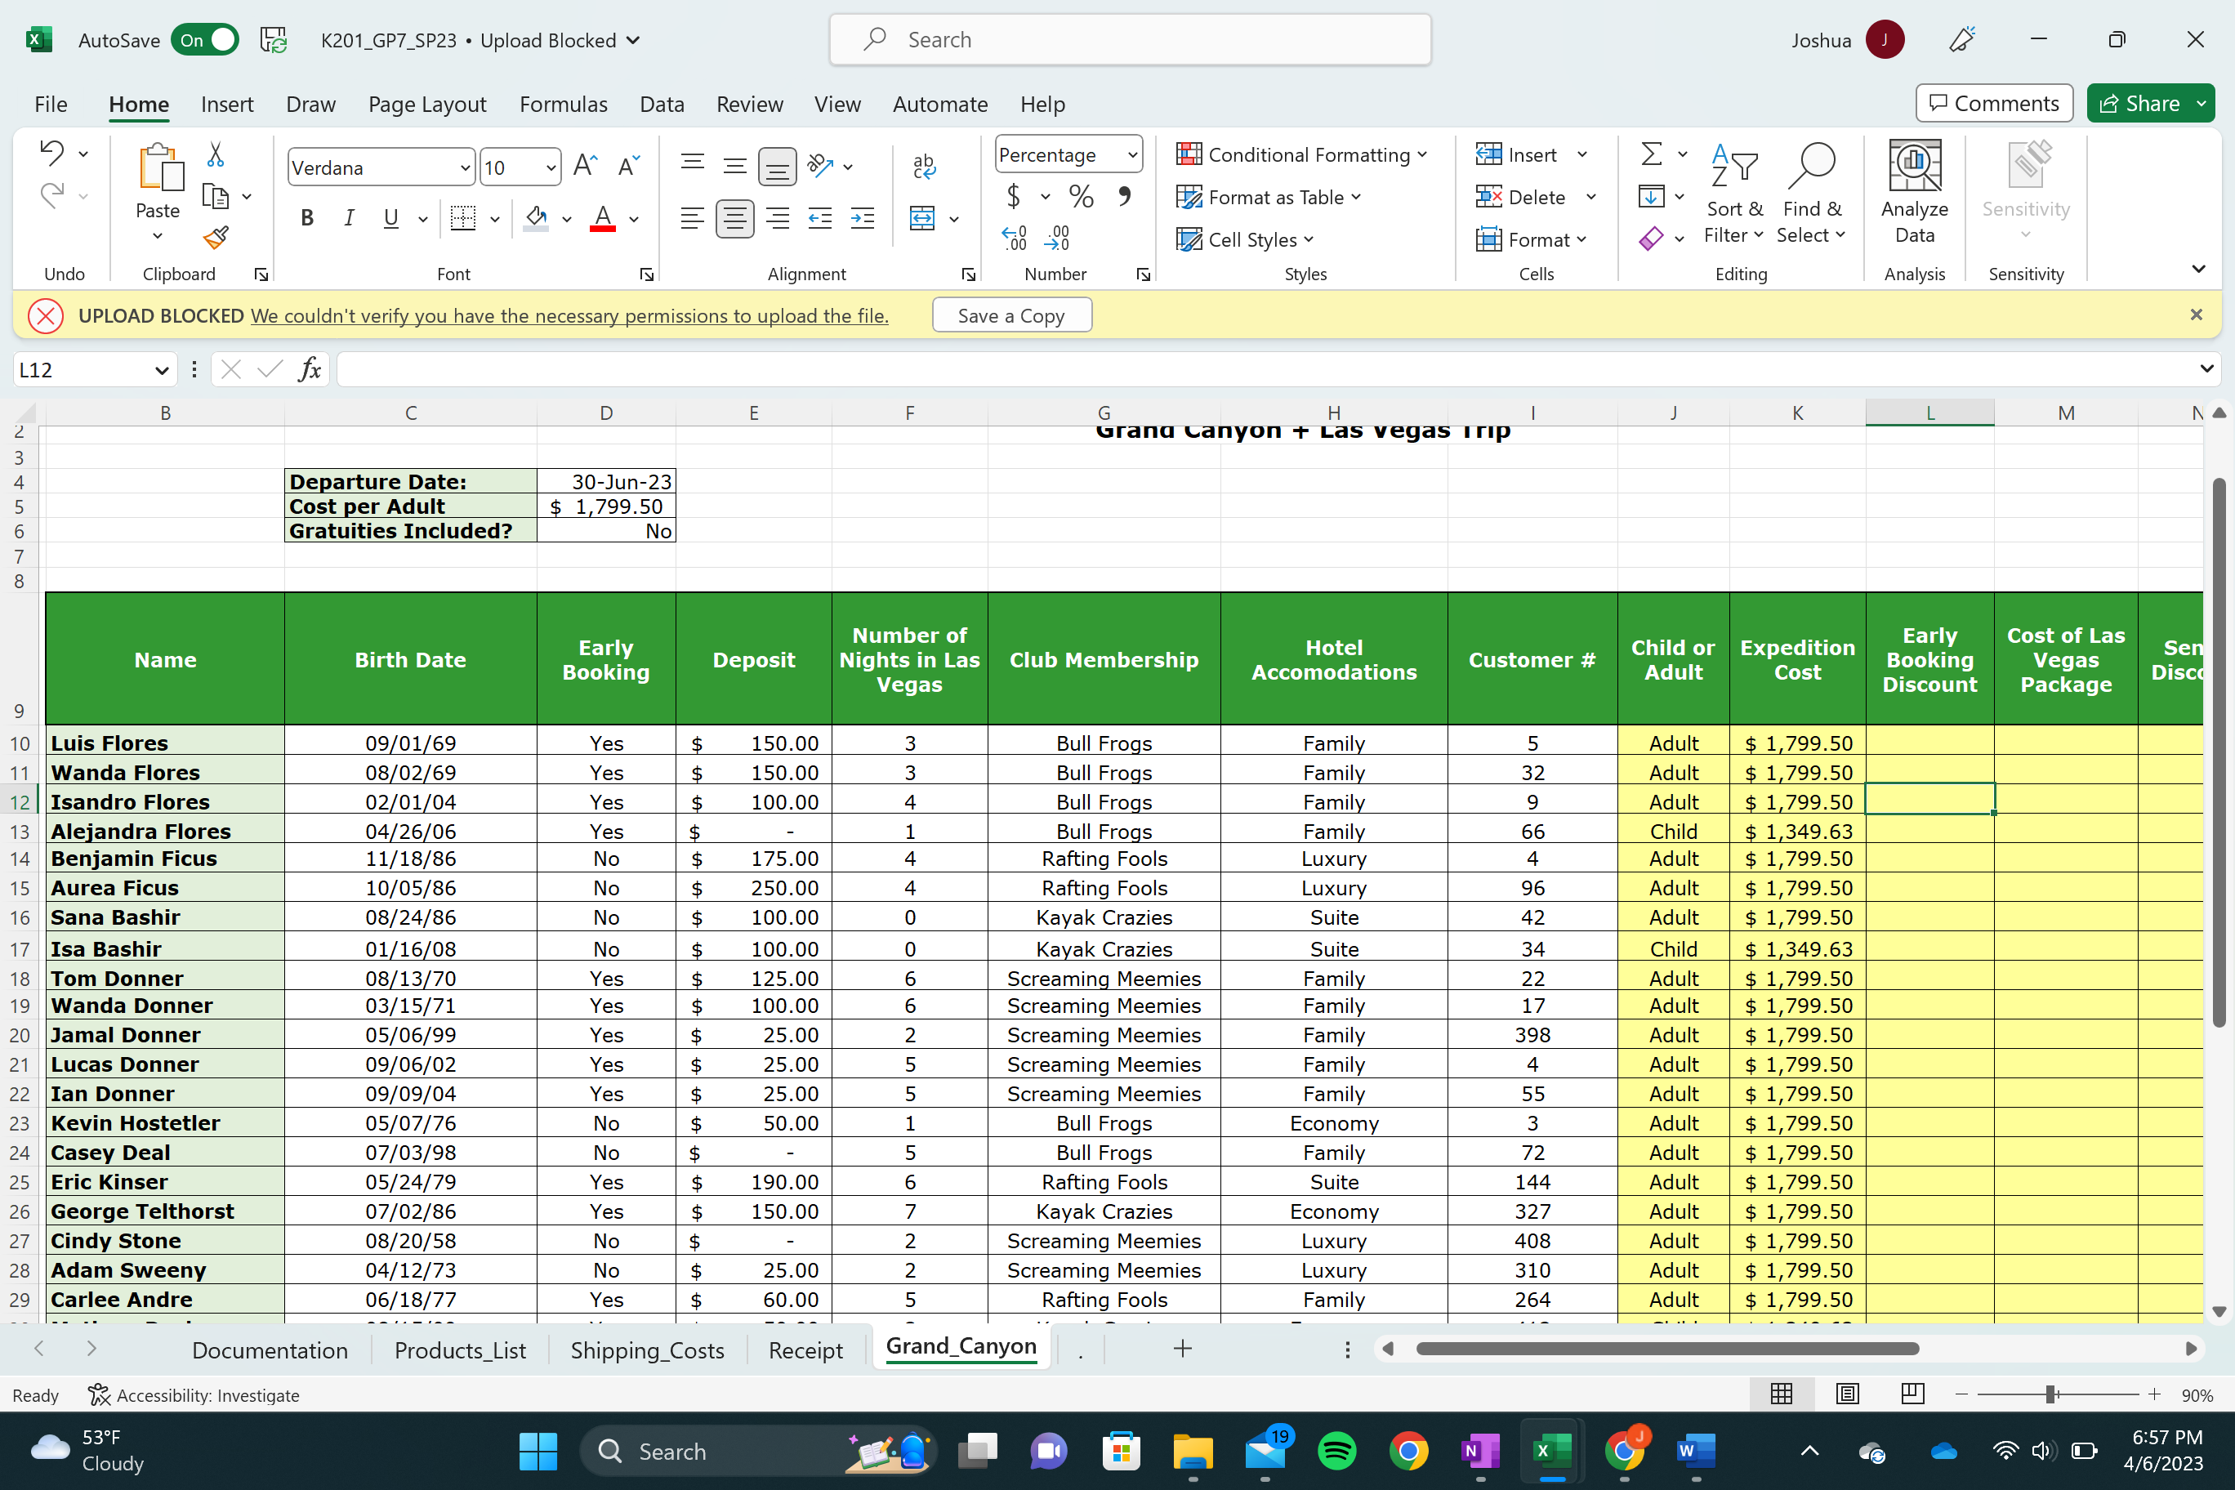Click the Increase Decimal icon
Screen dimensions: 2235x1490
pos(1014,238)
